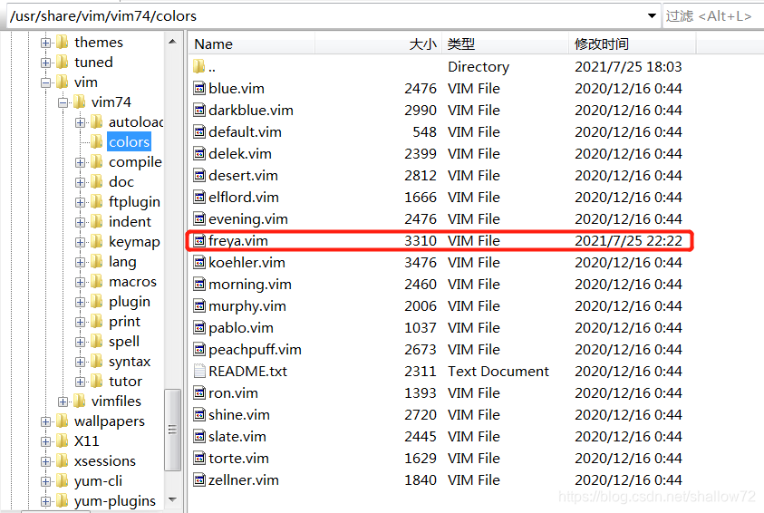Select the ftplugin folder in tree
Screen dimensions: 764x513
point(134,202)
